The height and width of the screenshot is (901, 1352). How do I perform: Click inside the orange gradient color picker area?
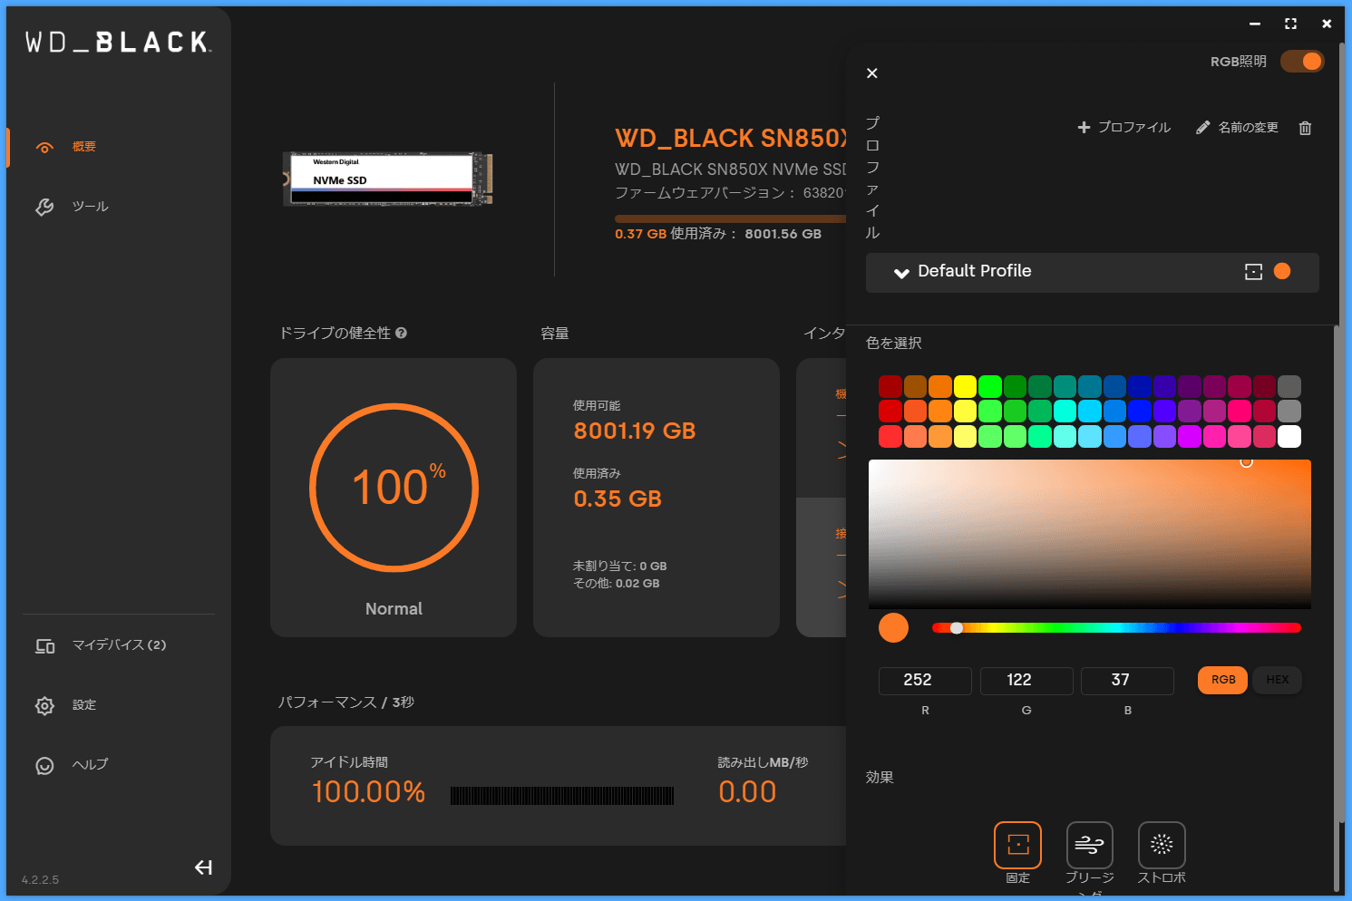(1090, 534)
